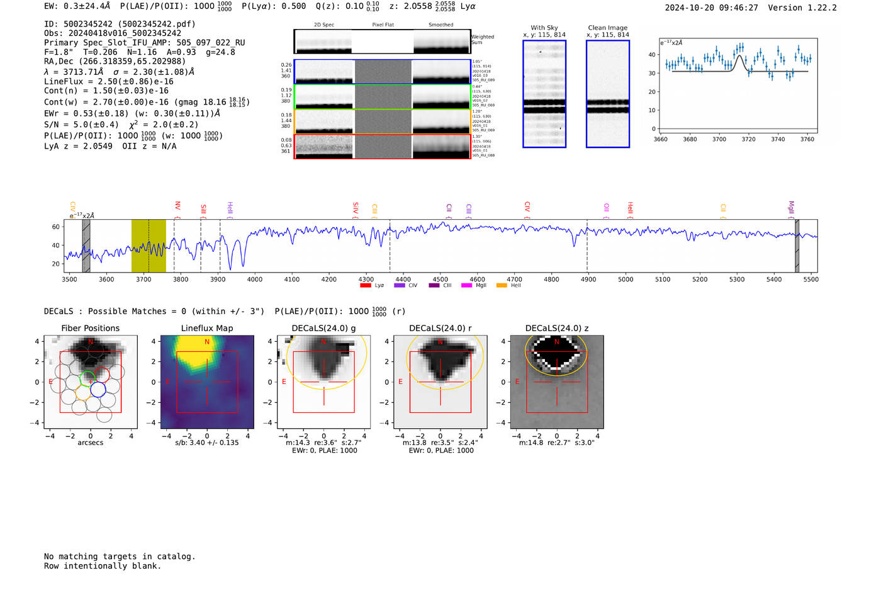Select the red-outlined fiber row 505_RU_088
Screen dimensions: 881x600
(383, 147)
